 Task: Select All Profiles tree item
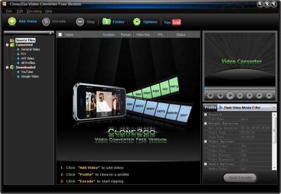coord(28,63)
